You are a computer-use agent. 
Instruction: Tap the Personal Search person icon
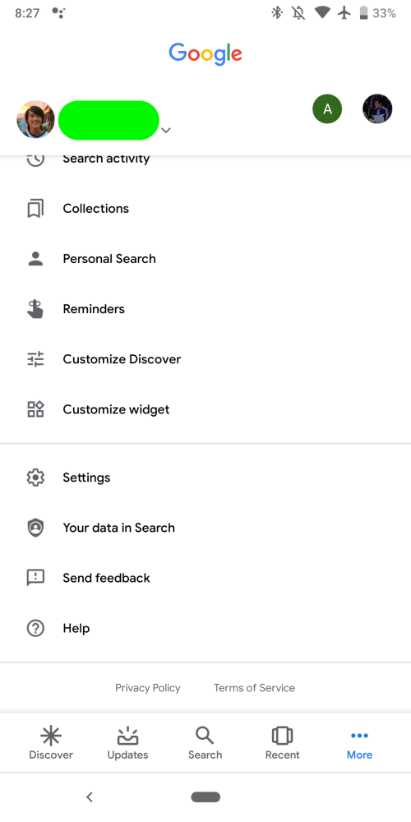pos(35,258)
